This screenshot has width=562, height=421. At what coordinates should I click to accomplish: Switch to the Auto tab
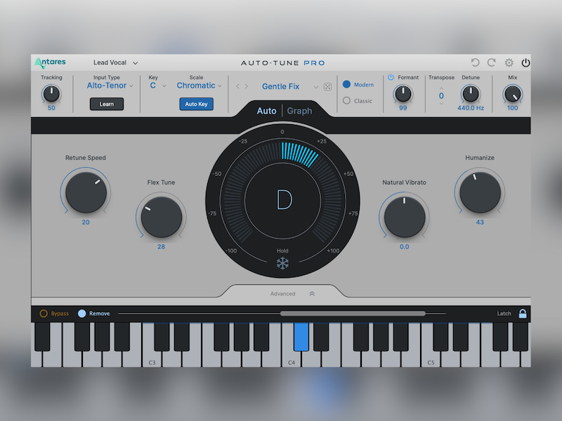click(266, 111)
